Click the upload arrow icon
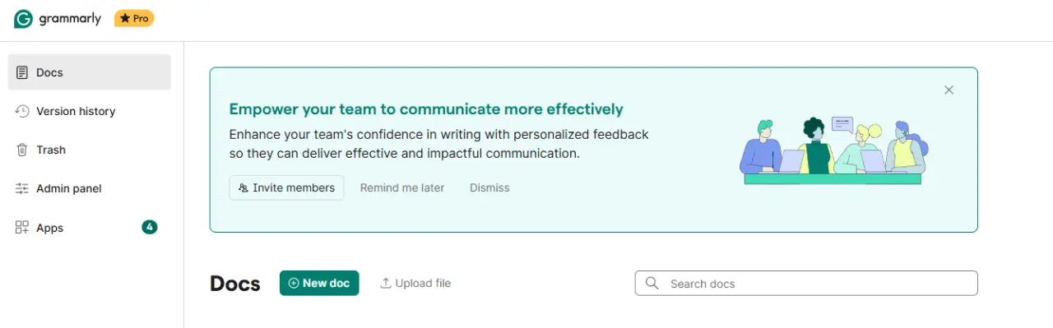1053x328 pixels. click(x=385, y=283)
